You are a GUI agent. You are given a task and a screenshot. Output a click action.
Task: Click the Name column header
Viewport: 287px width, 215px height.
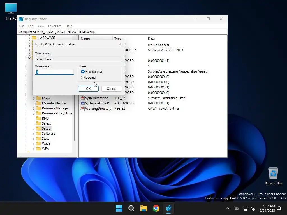[x=96, y=39]
